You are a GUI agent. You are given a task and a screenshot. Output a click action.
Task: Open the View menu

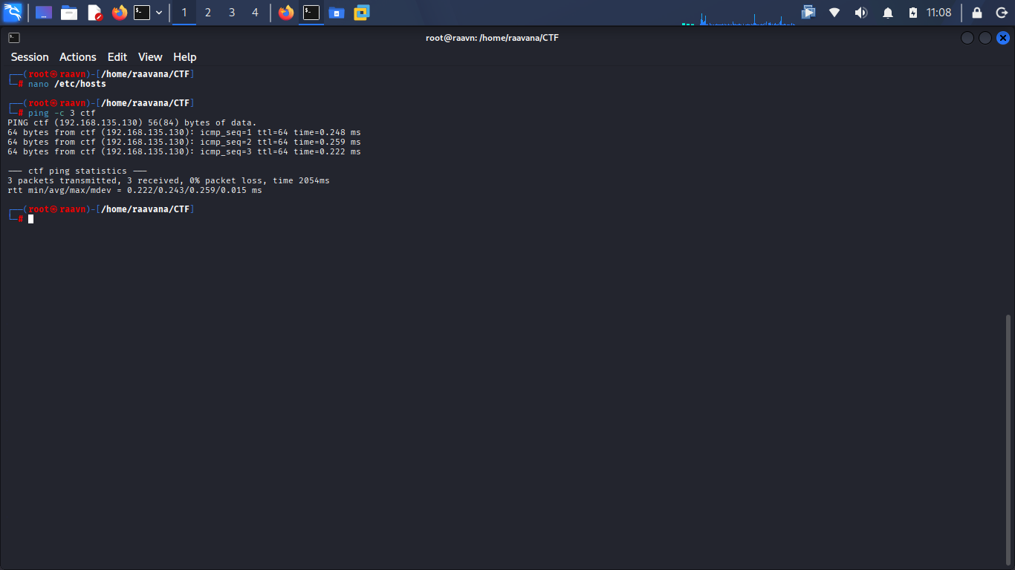tap(150, 57)
